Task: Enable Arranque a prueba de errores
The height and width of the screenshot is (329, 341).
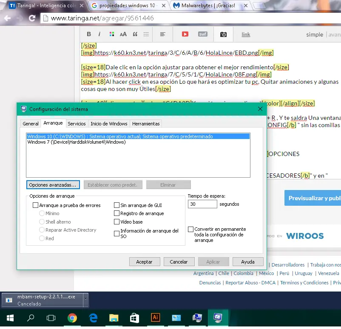Action: coord(35,205)
